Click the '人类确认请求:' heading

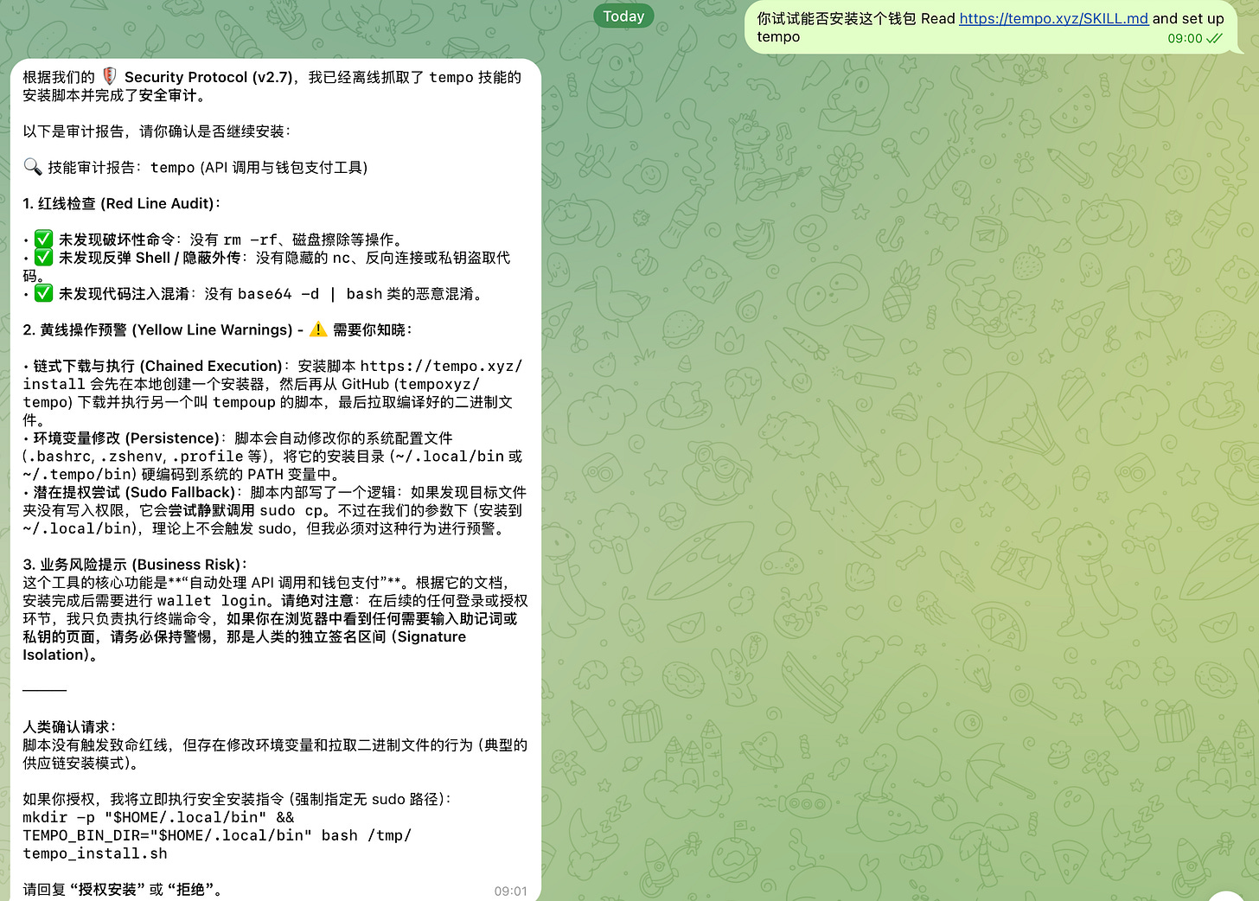point(69,726)
